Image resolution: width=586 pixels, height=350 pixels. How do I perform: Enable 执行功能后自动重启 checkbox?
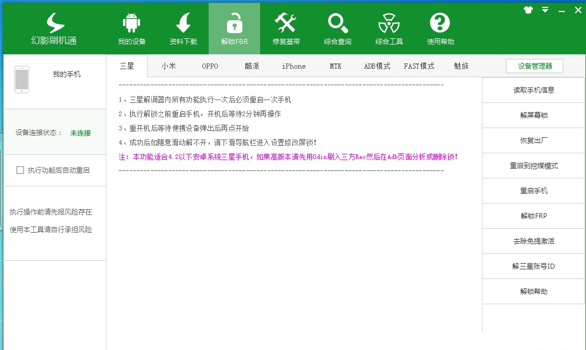tap(20, 170)
